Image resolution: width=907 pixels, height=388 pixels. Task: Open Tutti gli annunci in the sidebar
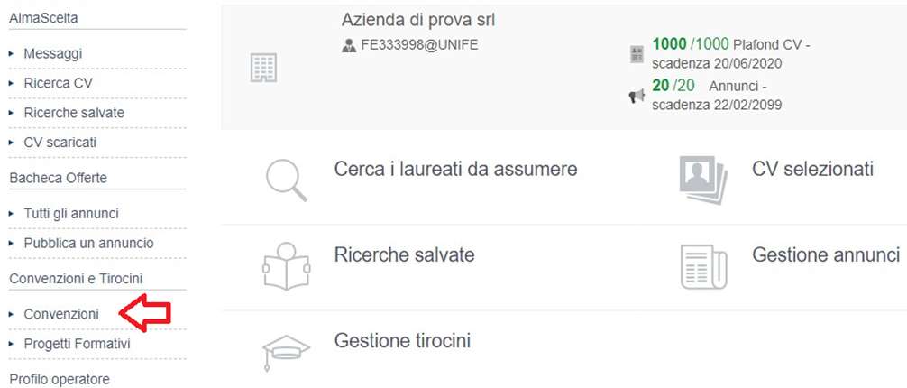71,214
